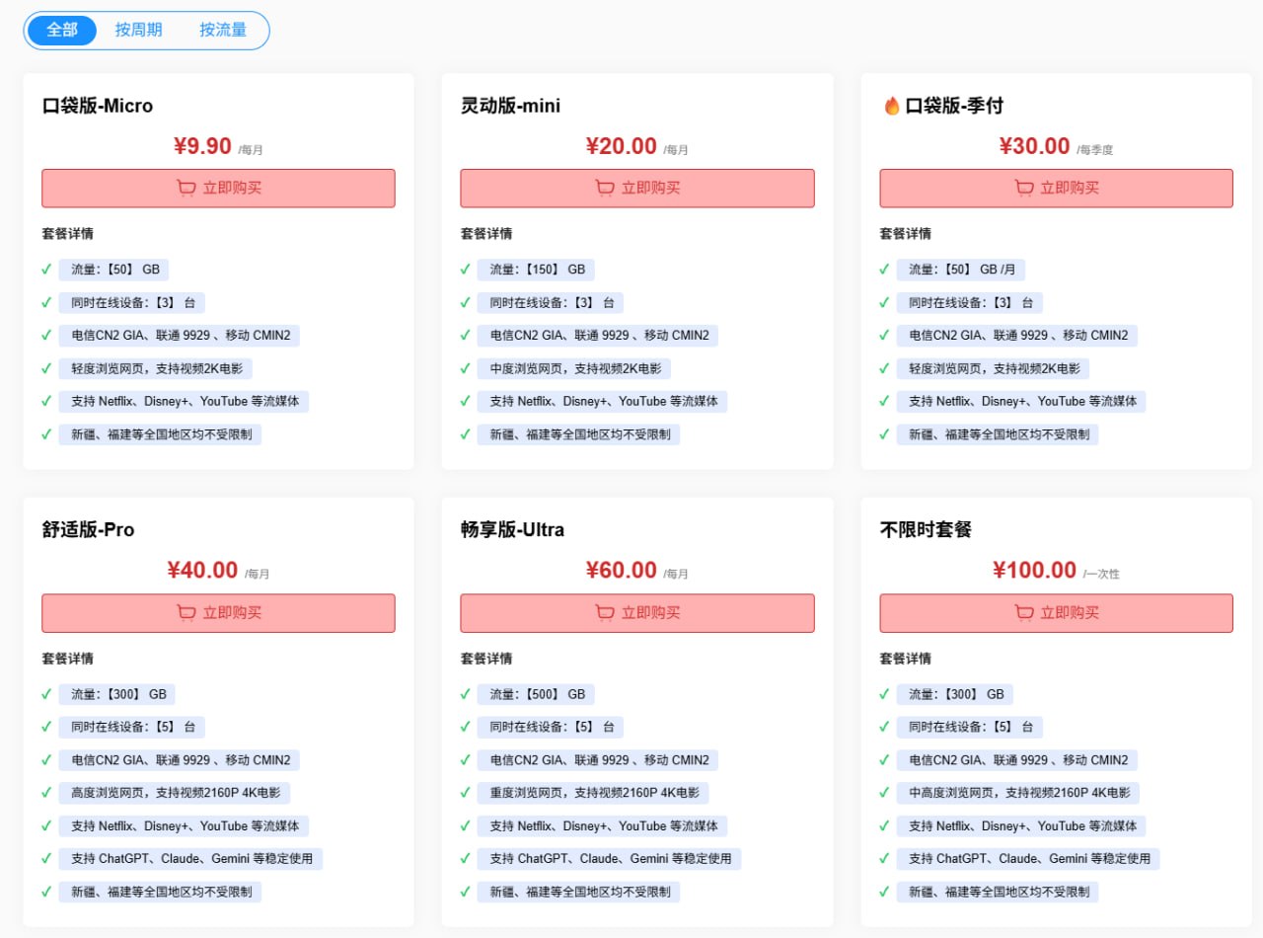Viewport: 1263px width, 938px height.
Task: Click 立即购买 for 灵动版-mini plan
Action: click(637, 188)
